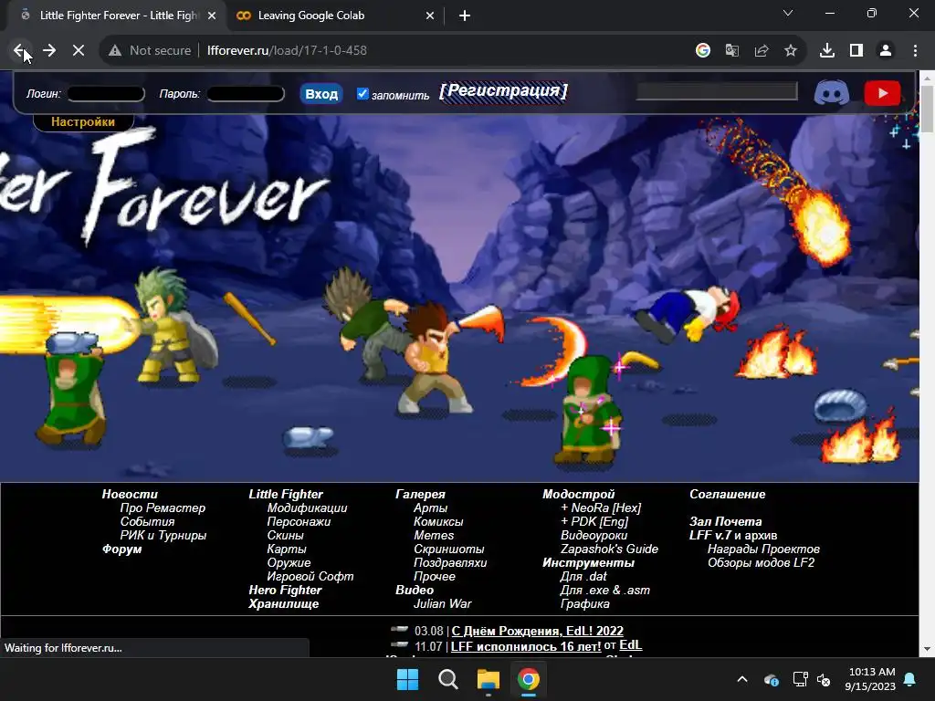Image resolution: width=935 pixels, height=701 pixels.
Task: Open the Chrome three-dot menu
Action: pyautogui.click(x=915, y=51)
